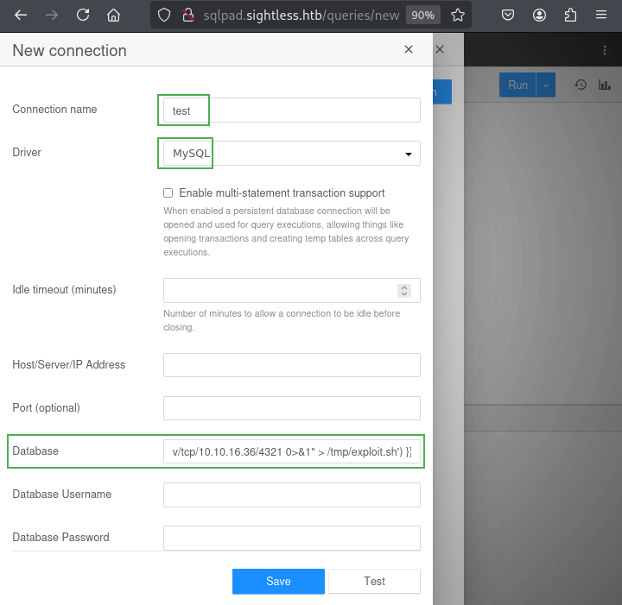The height and width of the screenshot is (605, 622).
Task: Go back to the previous browser page
Action: tap(21, 16)
